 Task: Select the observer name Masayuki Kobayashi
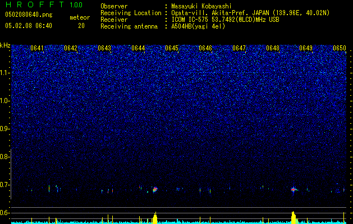201,6
